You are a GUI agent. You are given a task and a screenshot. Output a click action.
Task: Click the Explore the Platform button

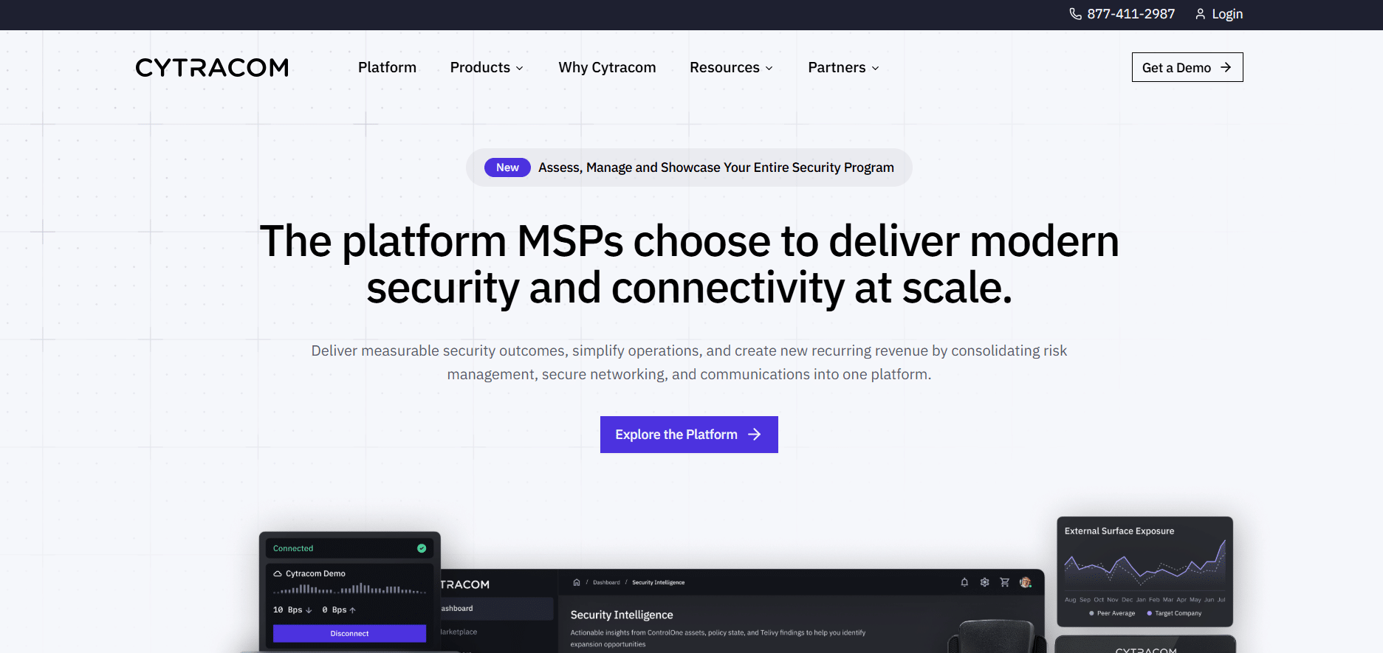pos(689,435)
